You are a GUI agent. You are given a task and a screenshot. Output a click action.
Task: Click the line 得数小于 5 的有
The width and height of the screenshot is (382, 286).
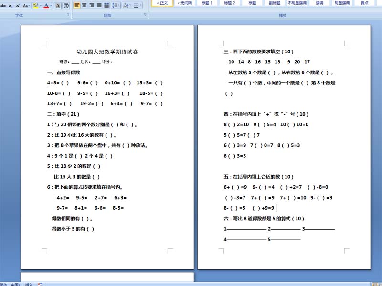click(x=73, y=229)
